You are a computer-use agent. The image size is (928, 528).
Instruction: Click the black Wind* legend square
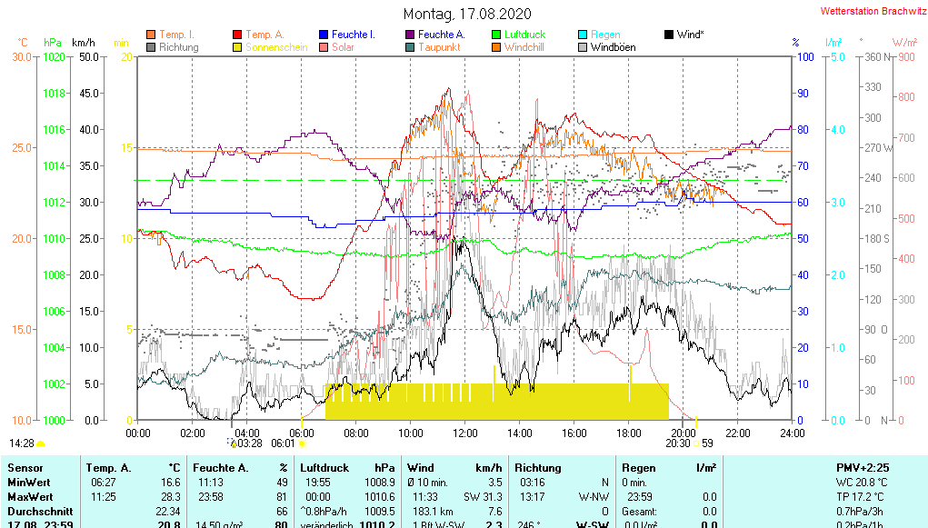click(x=669, y=35)
